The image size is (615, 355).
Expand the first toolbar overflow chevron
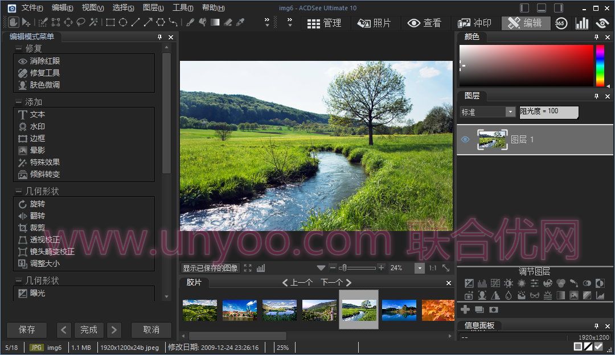pos(267,22)
